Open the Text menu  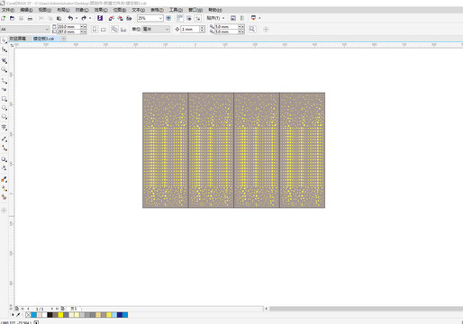coord(138,10)
